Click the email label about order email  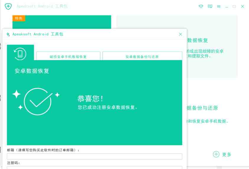(x=43, y=150)
